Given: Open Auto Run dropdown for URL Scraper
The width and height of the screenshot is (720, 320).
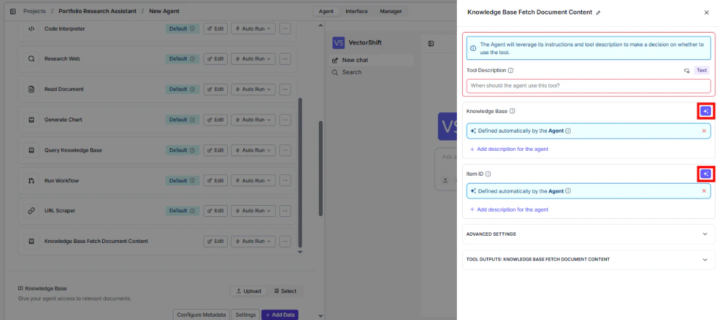Looking at the screenshot, I should tap(253, 211).
